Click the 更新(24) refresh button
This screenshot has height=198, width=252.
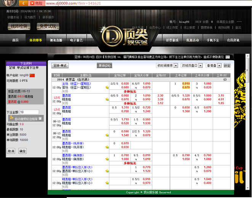click(104, 65)
